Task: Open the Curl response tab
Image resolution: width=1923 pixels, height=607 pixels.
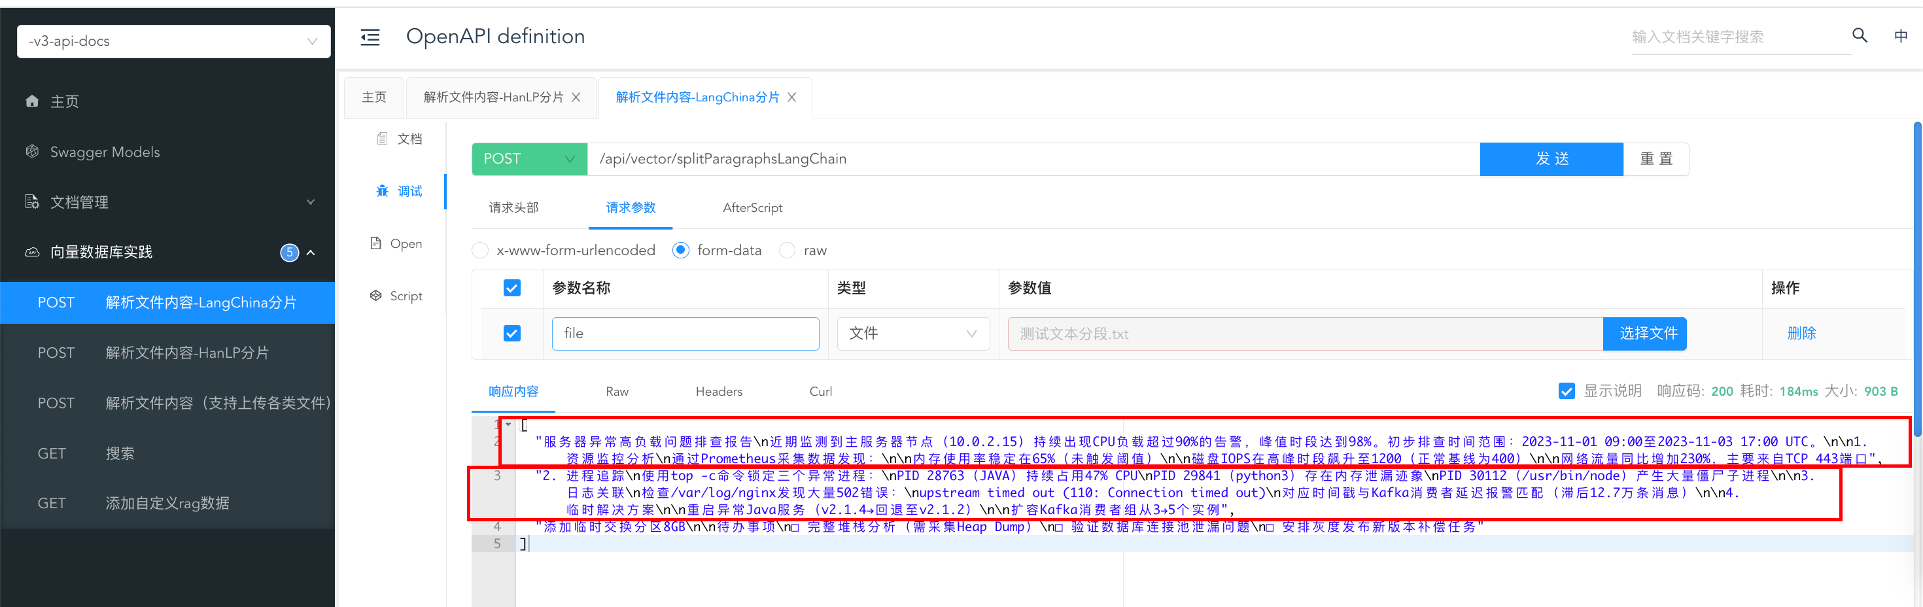Action: [x=820, y=391]
